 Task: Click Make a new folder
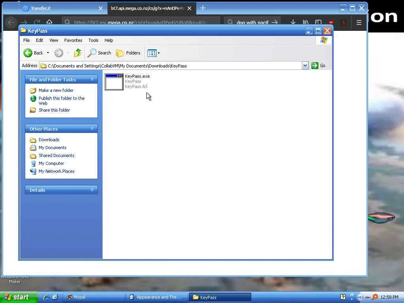click(56, 90)
